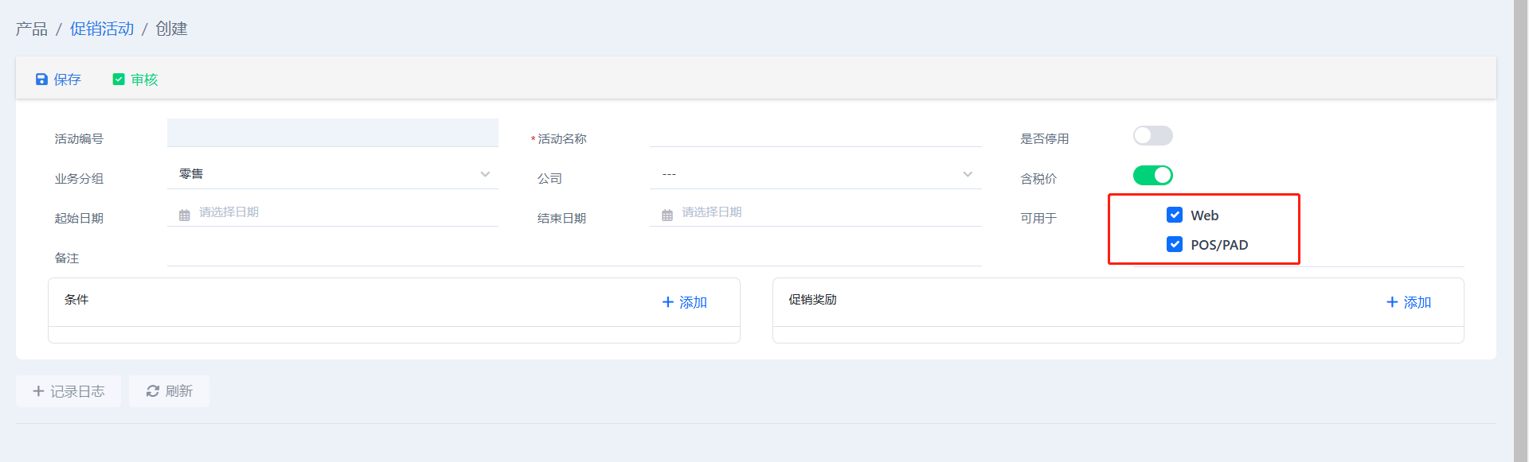1529x462 pixels.
Task: Click the plus icon in 促销奖励 panel
Action: tap(1392, 302)
